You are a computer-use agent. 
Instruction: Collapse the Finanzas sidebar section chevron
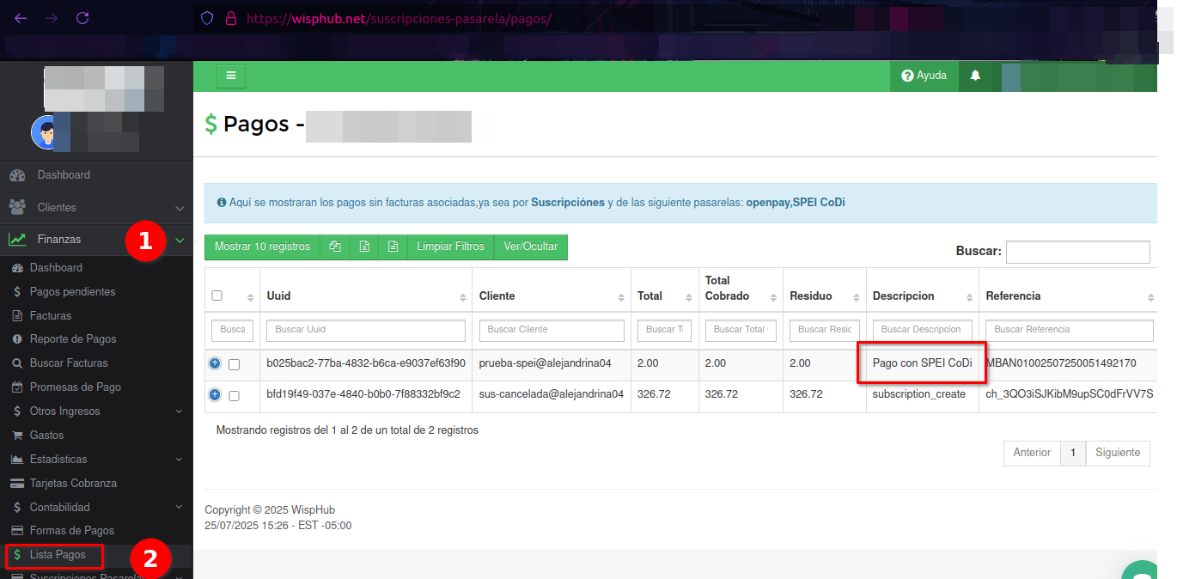(x=180, y=241)
